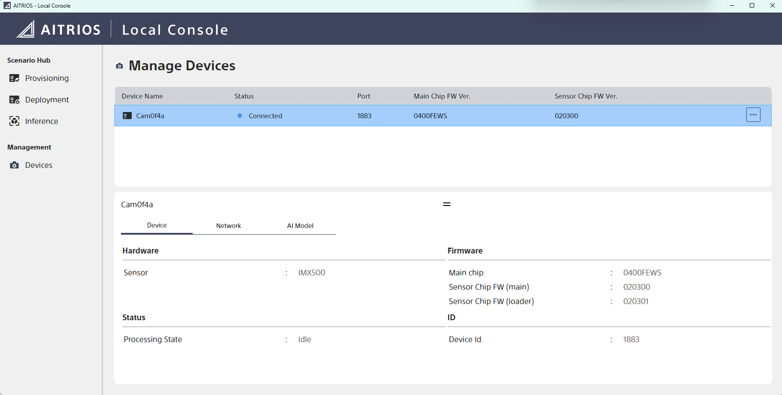This screenshot has width=782, height=395.
Task: Click the Provisioning sidebar icon
Action: 14,78
